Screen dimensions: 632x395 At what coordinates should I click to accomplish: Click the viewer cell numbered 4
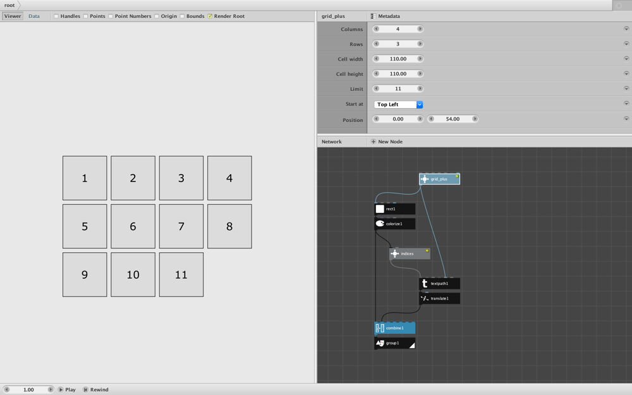[230, 178]
